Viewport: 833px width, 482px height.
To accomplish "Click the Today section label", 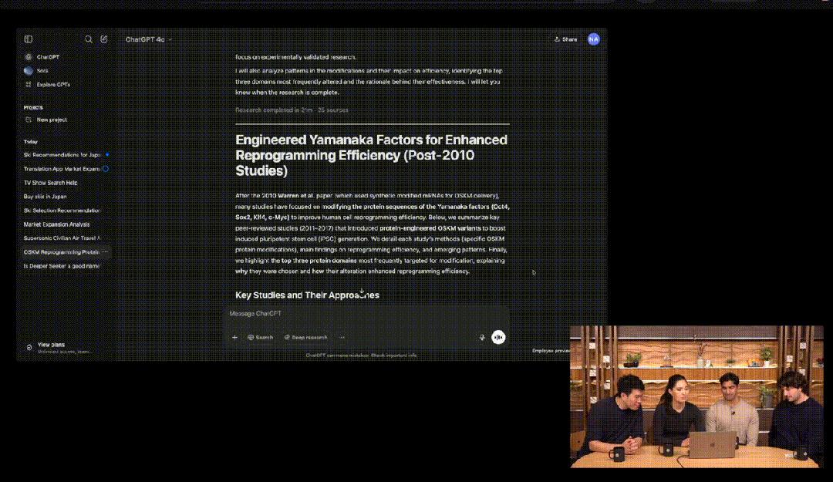I will (31, 142).
